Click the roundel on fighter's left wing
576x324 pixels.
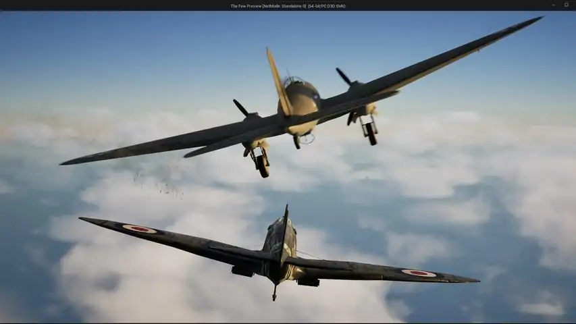click(x=139, y=230)
